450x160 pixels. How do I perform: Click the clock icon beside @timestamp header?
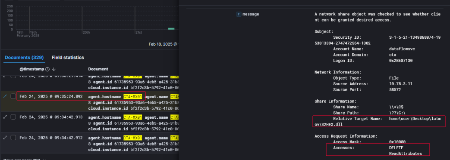click(47, 69)
